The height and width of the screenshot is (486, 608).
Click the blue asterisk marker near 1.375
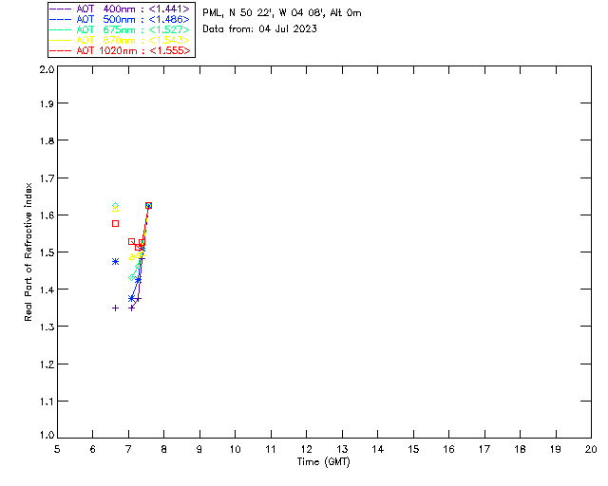point(131,298)
